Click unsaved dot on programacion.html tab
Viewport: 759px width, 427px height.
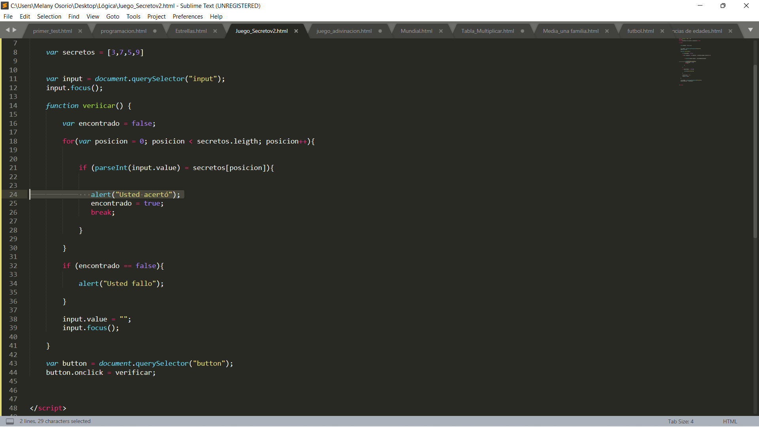click(x=155, y=31)
